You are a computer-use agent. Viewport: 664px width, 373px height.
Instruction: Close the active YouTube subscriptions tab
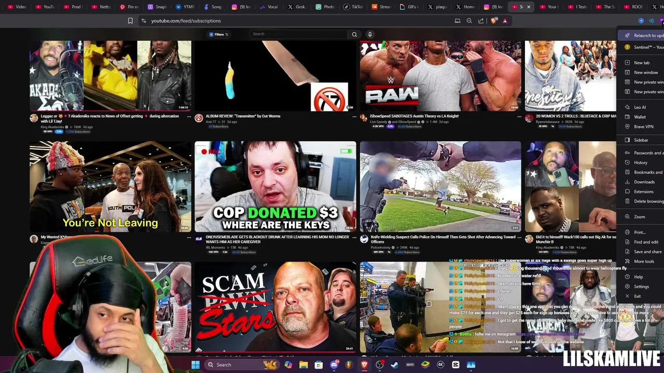coord(529,7)
